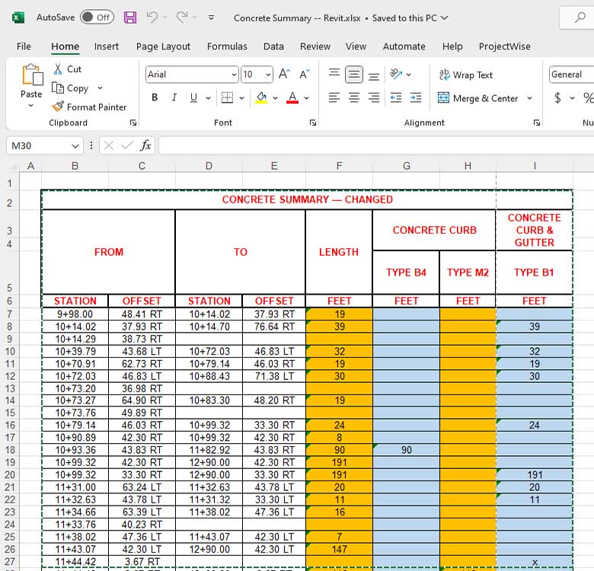Center text horizontally in the cell
This screenshot has height=571, width=594.
[354, 97]
